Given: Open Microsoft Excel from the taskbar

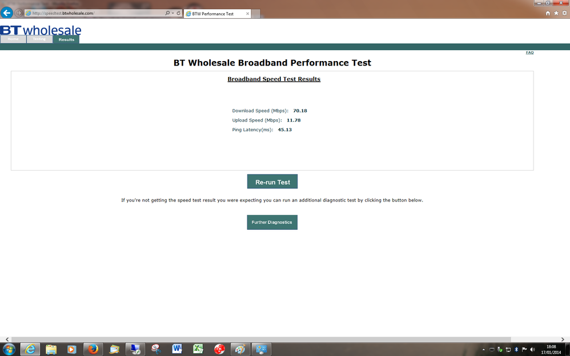Looking at the screenshot, I should pos(198,350).
